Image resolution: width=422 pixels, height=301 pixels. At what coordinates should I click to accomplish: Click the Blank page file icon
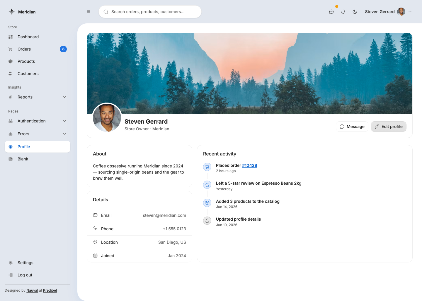tap(11, 159)
